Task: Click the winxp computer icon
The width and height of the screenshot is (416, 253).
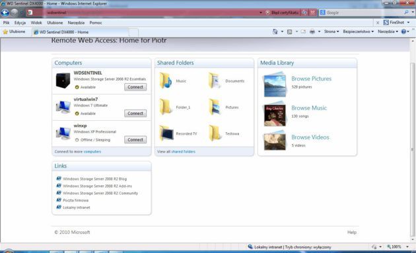Action: point(63,133)
